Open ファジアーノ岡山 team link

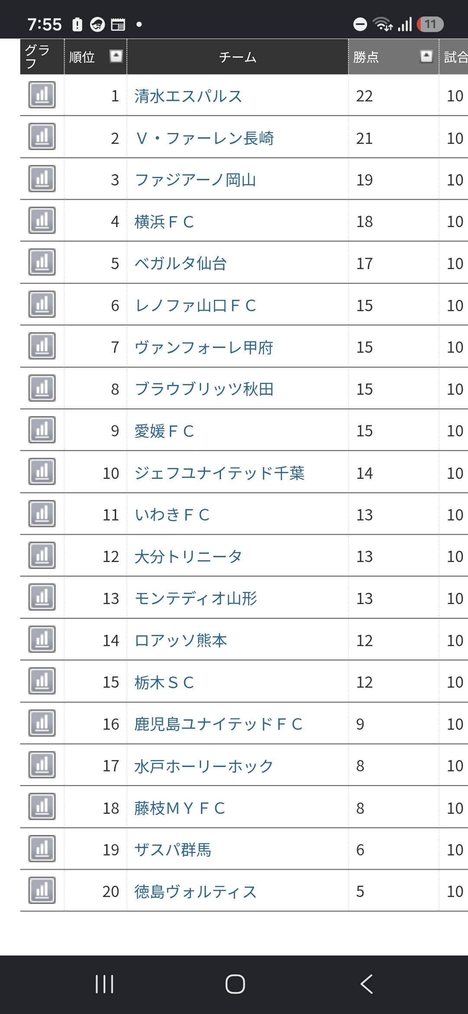(x=195, y=180)
